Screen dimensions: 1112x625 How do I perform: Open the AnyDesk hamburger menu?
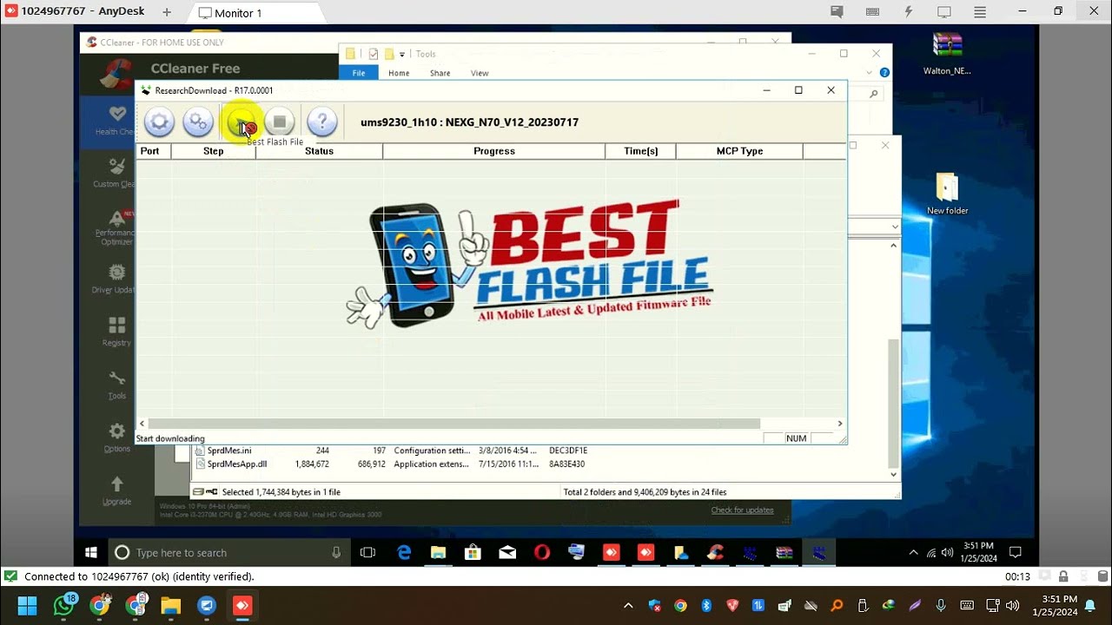(980, 12)
